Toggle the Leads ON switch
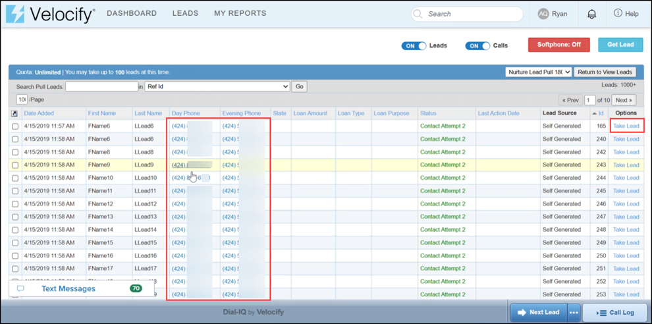The image size is (652, 324). pos(414,45)
